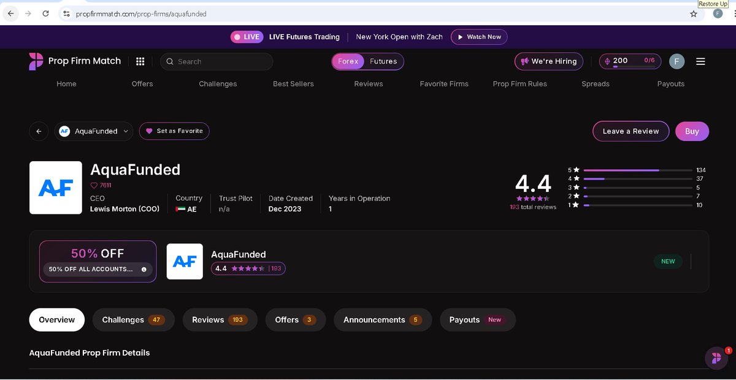Open Best Sellers in navigation
736x380 pixels.
[x=293, y=84]
